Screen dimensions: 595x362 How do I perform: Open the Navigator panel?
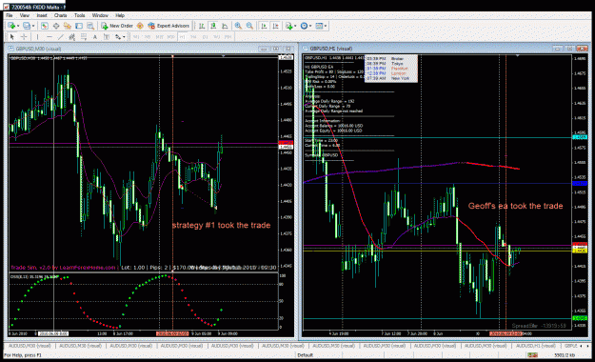pyautogui.click(x=68, y=26)
